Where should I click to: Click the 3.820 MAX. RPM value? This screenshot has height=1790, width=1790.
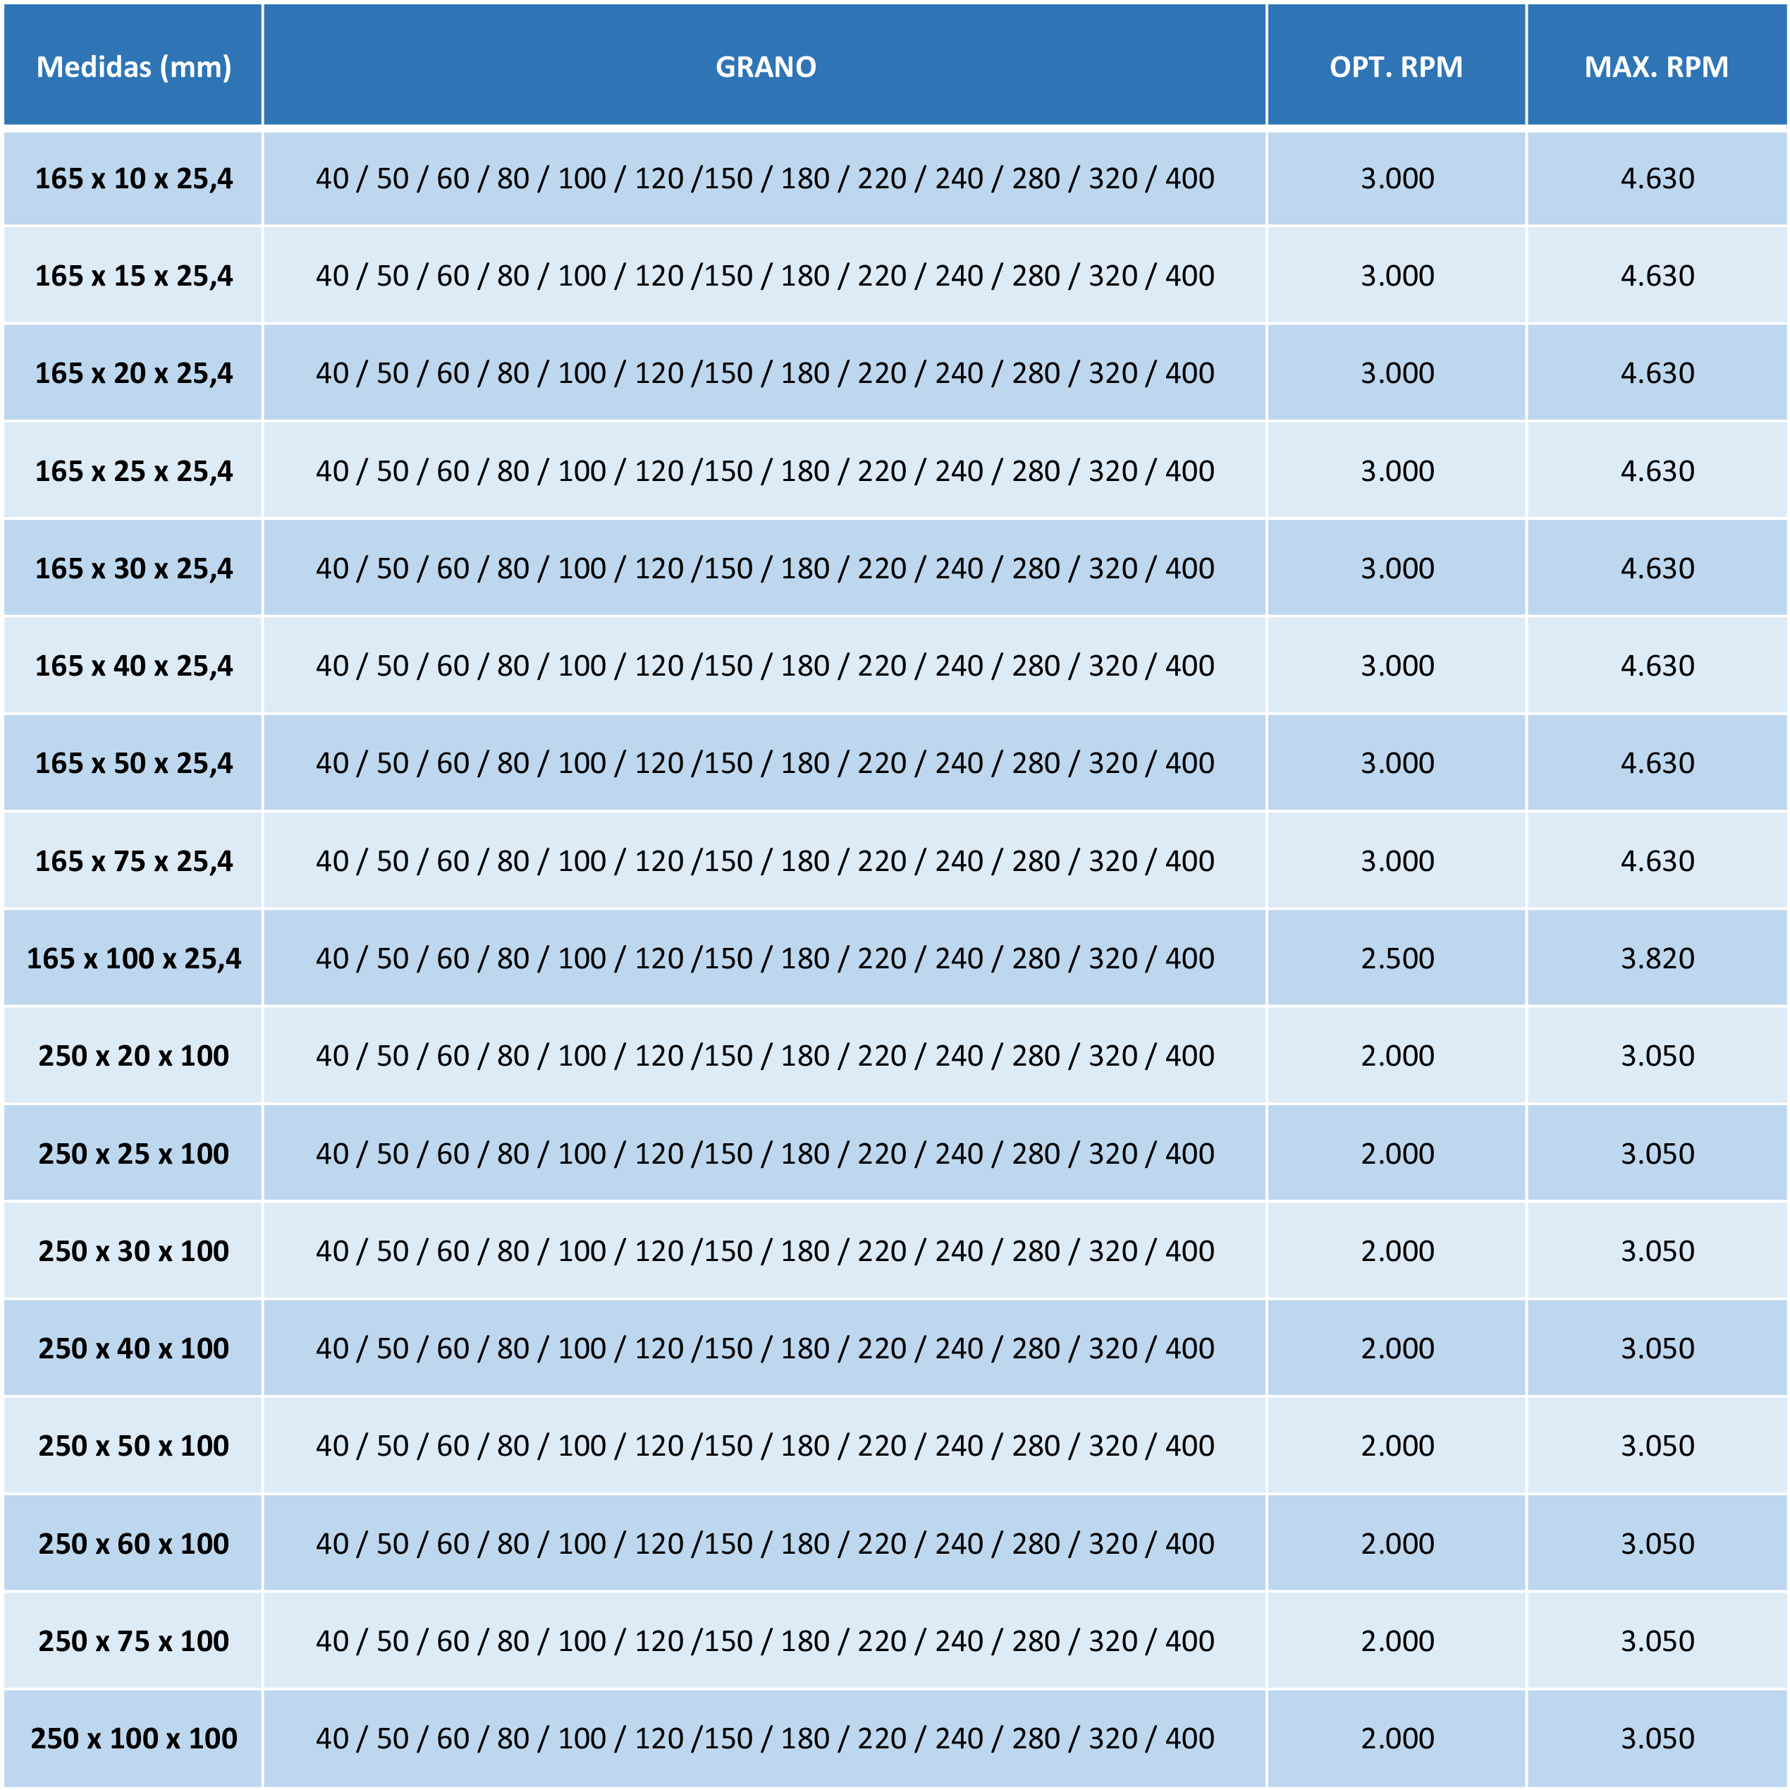click(1657, 958)
